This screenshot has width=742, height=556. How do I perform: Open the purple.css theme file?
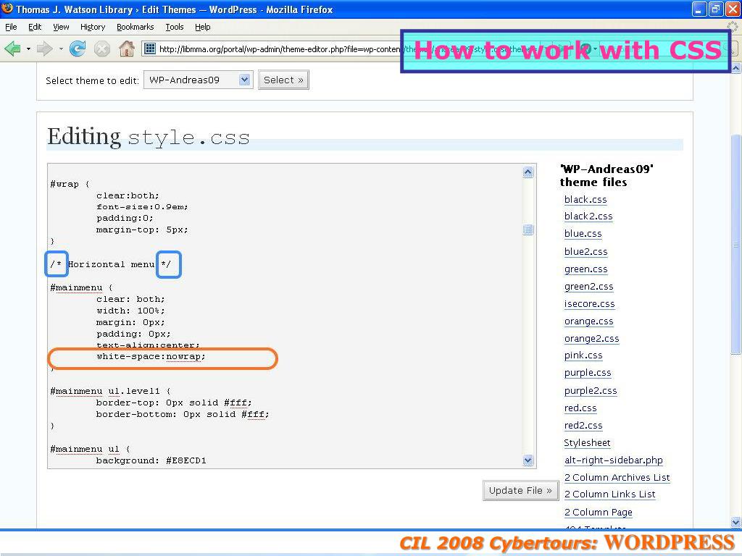click(588, 373)
